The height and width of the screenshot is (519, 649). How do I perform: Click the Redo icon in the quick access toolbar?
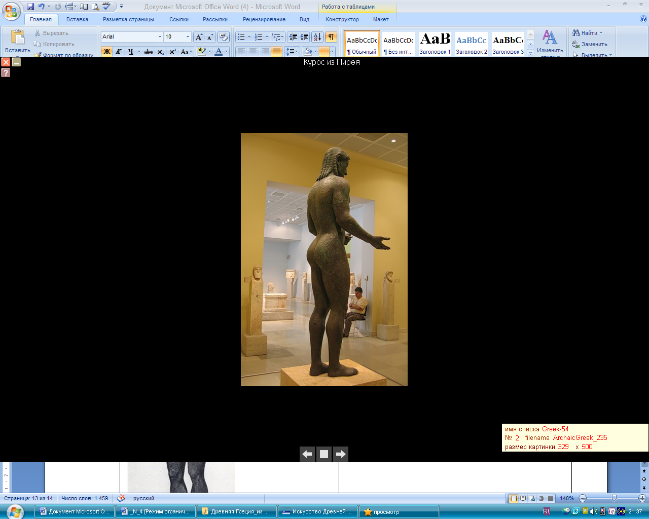click(58, 7)
